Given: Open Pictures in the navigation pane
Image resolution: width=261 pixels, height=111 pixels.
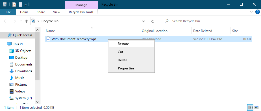Looking at the screenshot, I should click(x=21, y=85).
